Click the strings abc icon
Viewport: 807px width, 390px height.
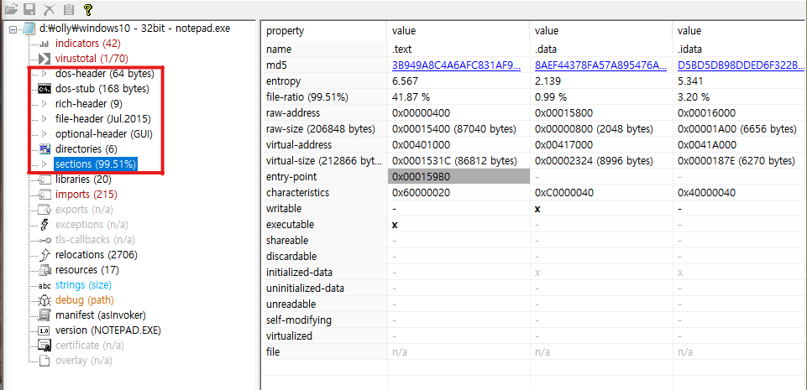(x=45, y=285)
